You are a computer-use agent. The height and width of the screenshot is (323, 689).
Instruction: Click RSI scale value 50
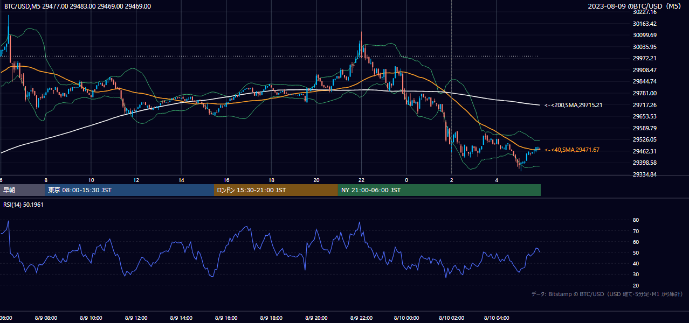pyautogui.click(x=636, y=252)
